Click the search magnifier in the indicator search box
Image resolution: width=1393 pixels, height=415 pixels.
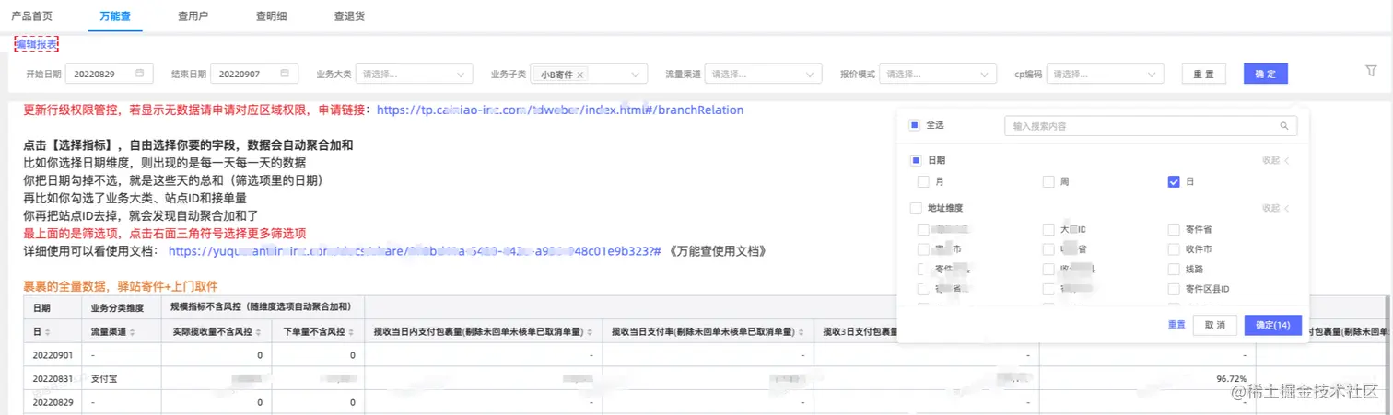[x=1283, y=126]
